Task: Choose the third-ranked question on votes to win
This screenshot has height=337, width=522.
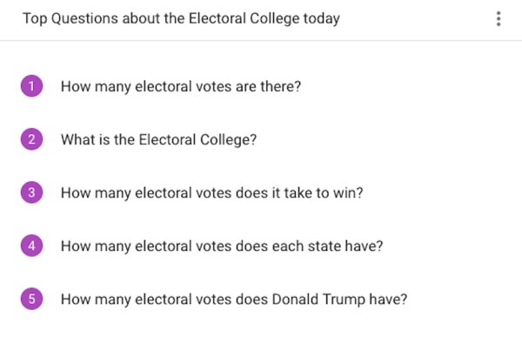Action: click(211, 193)
